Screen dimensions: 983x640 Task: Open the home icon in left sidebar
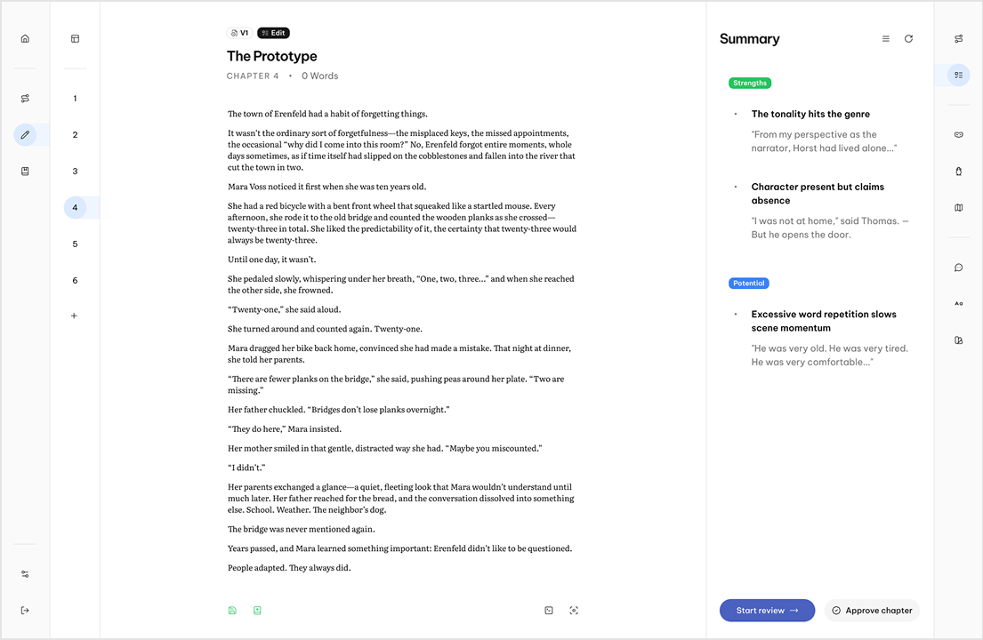[x=25, y=39]
